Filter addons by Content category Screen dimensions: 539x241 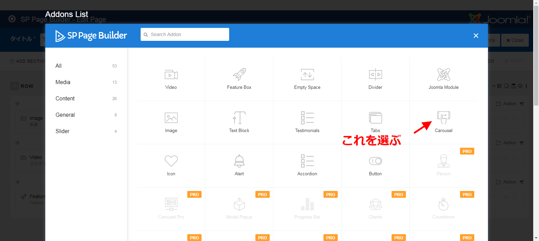[x=86, y=98]
